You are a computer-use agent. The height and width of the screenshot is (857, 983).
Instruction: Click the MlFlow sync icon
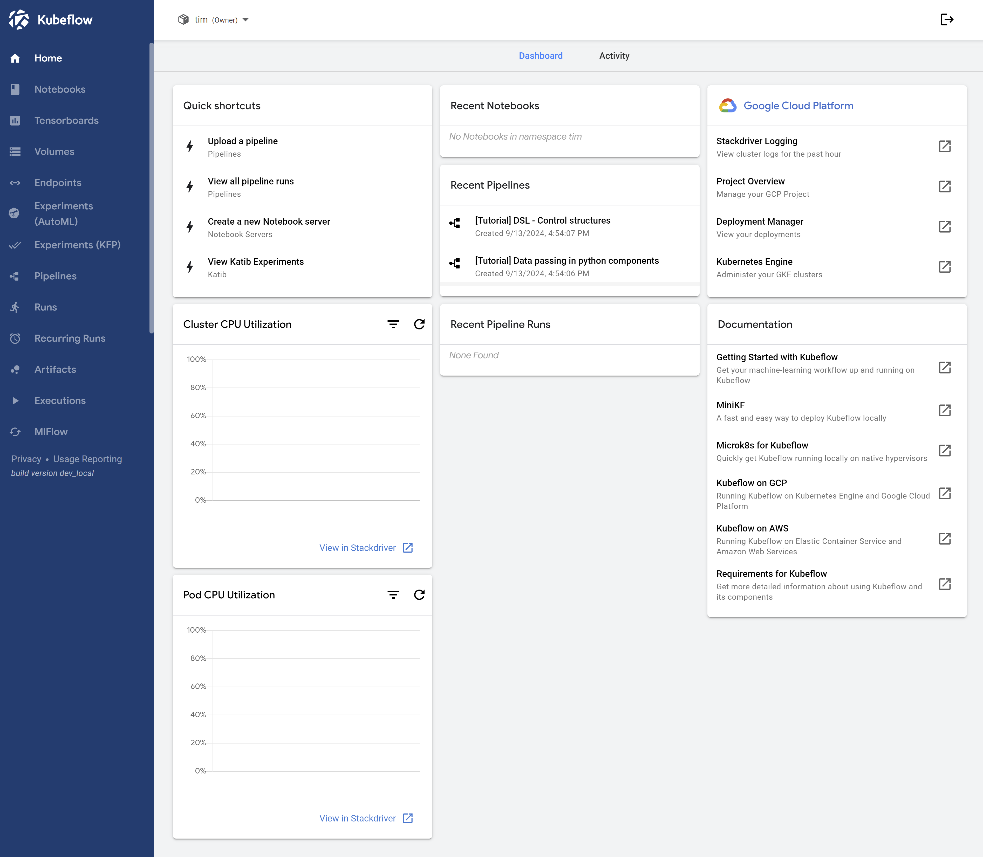click(15, 432)
